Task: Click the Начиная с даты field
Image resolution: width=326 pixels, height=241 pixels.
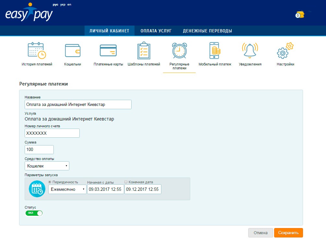Action: (x=105, y=189)
